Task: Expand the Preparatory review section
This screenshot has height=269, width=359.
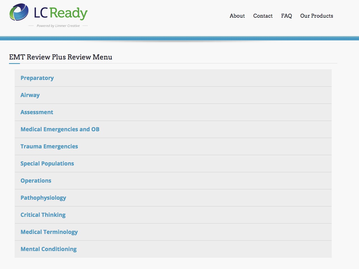Action: point(37,78)
